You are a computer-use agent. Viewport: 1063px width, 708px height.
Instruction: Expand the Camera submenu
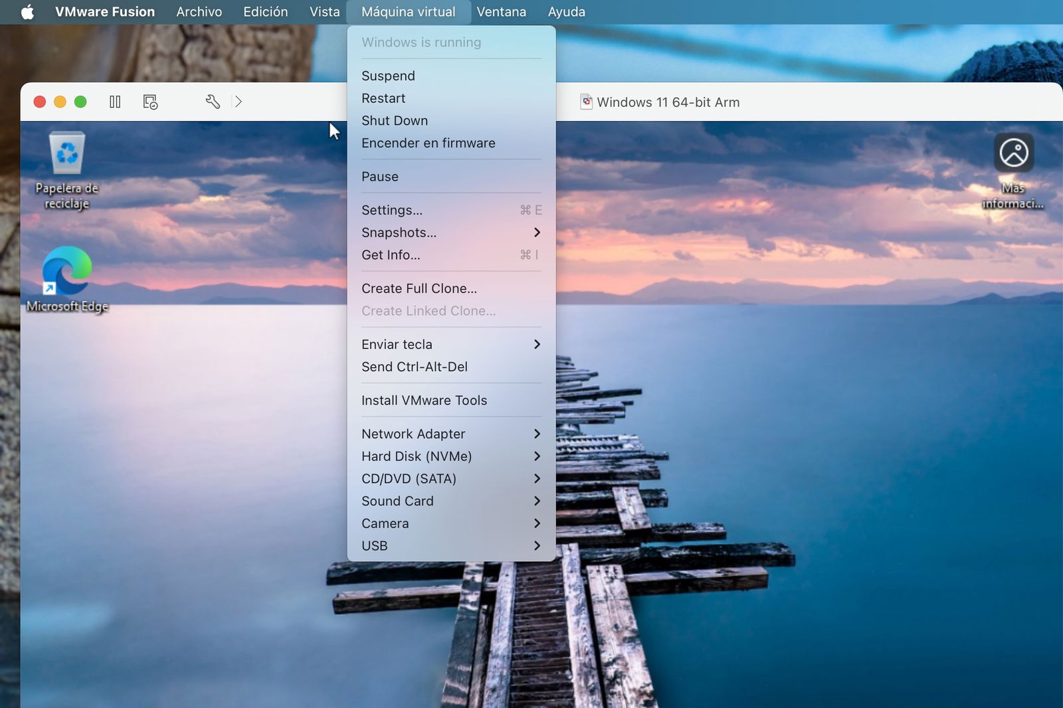click(451, 523)
